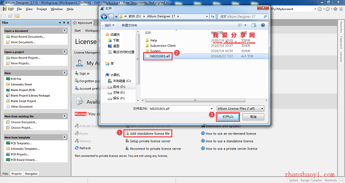Click the open document toolbar icon

pos(10,16)
